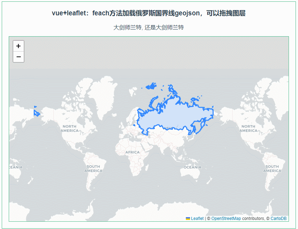Click the Ukrainian flag icon beside Leaflet
Screen dimensions: 298x229
[188, 219]
